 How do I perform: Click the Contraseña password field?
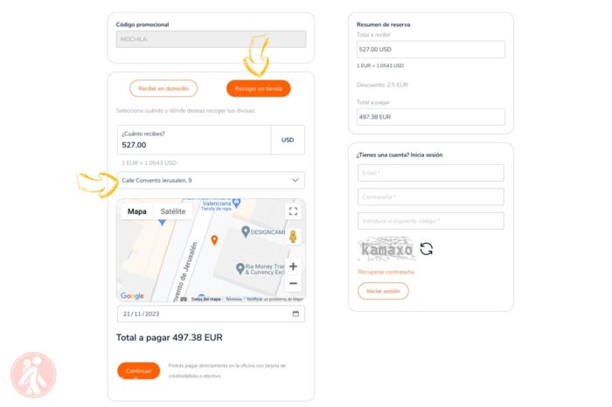tap(430, 197)
